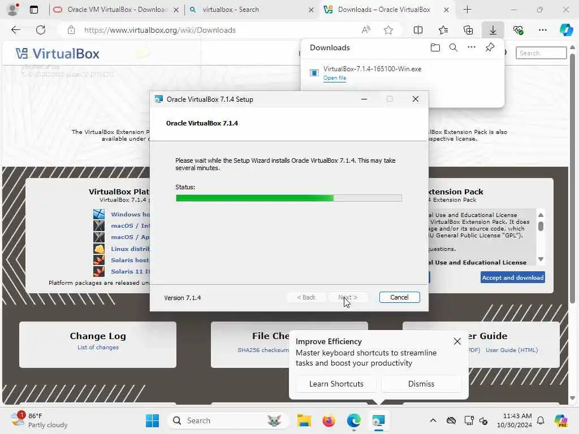
Task: Add this page to favorites with the star
Action: click(388, 31)
